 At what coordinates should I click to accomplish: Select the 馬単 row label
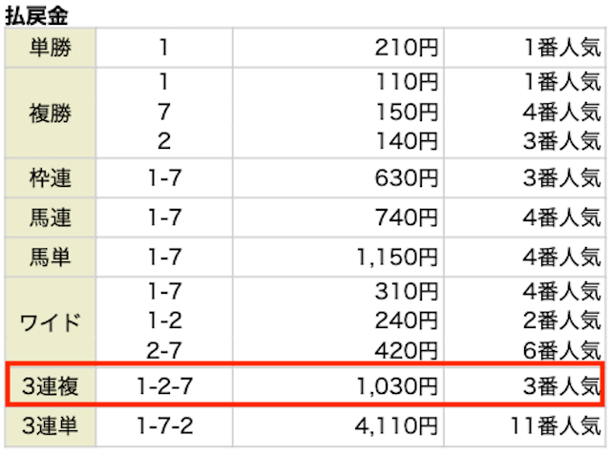(x=51, y=257)
